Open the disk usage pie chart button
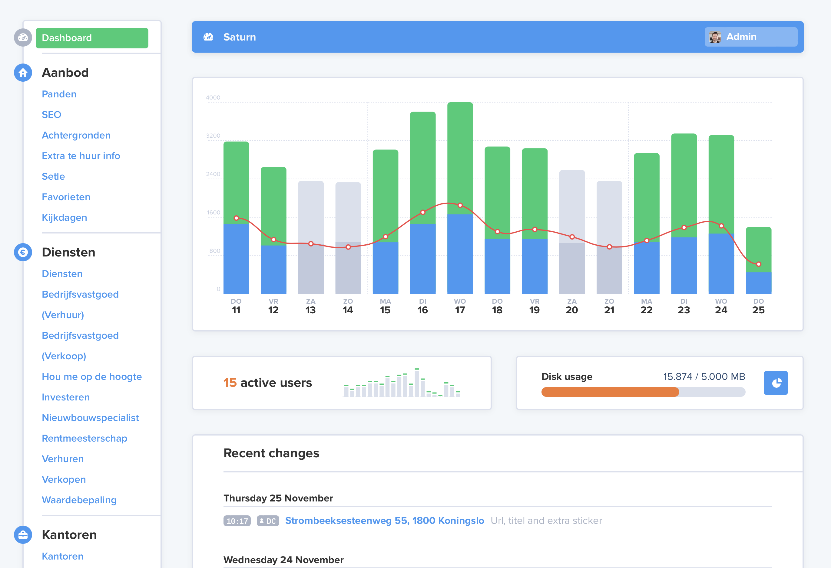831x568 pixels. 776,383
